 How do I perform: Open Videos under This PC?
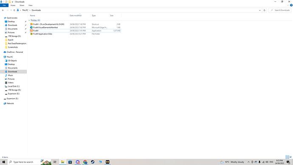pyautogui.click(x=11, y=82)
